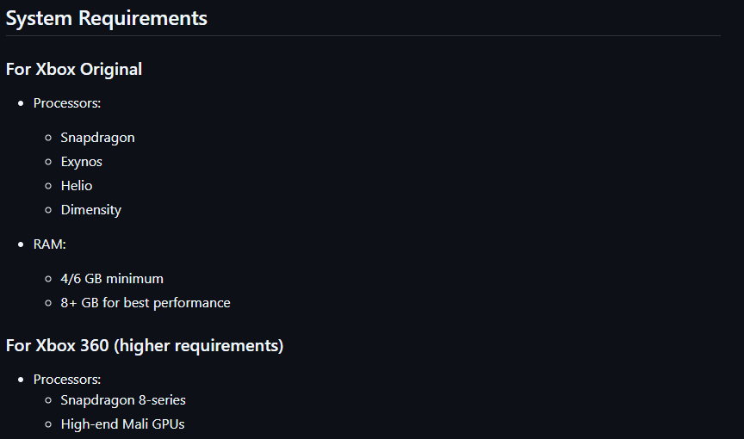Click Processors under the Xbox 360 section
Viewport: 744px width, 439px height.
pos(67,380)
